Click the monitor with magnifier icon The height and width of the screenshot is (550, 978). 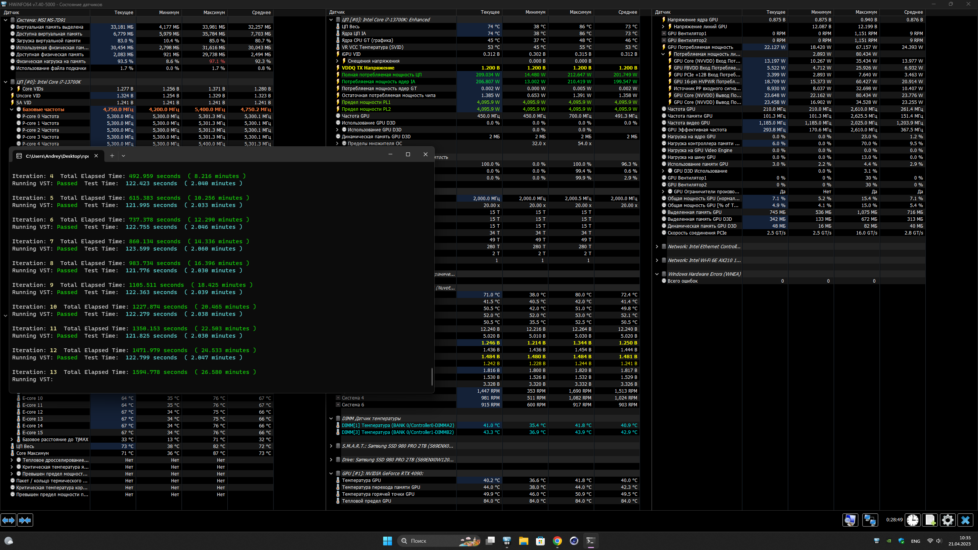pos(850,520)
